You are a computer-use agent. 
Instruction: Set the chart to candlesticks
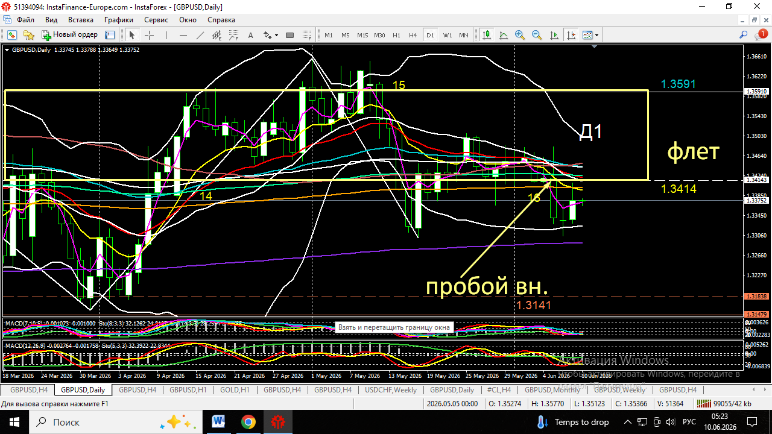487,35
